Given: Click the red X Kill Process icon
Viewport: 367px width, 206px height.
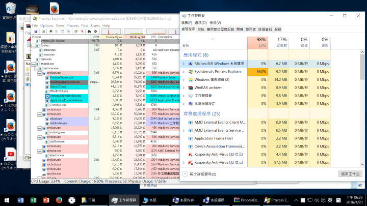Looking at the screenshot, I should (82, 32).
